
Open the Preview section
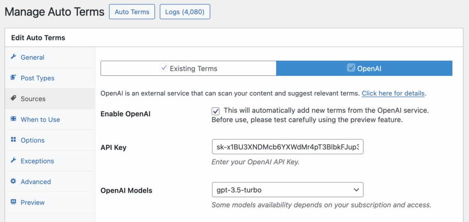tap(50, 202)
